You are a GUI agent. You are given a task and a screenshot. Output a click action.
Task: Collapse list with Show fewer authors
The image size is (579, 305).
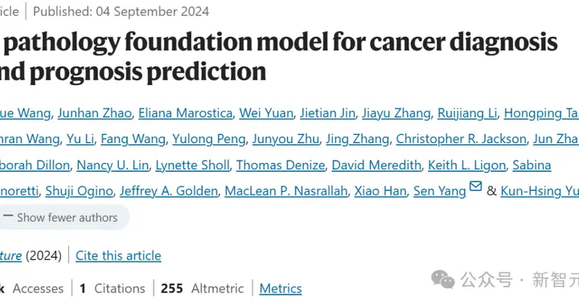tap(62, 218)
